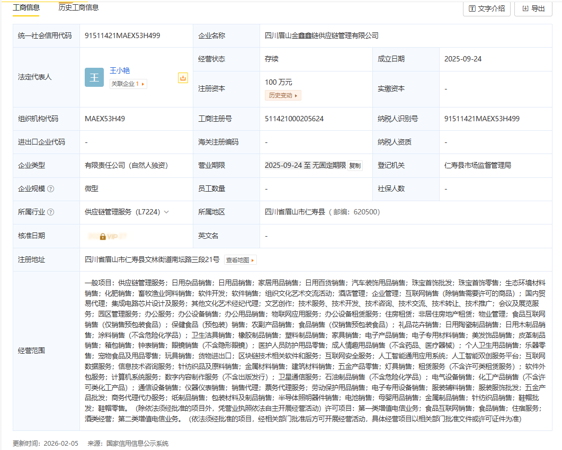Click the 文字介绍 button
The image size is (562, 450).
[x=487, y=8]
